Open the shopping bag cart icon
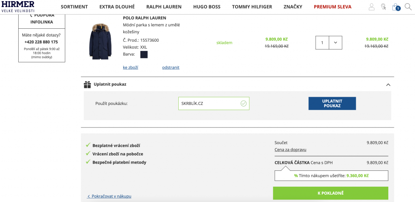The image size is (415, 202). [396, 7]
